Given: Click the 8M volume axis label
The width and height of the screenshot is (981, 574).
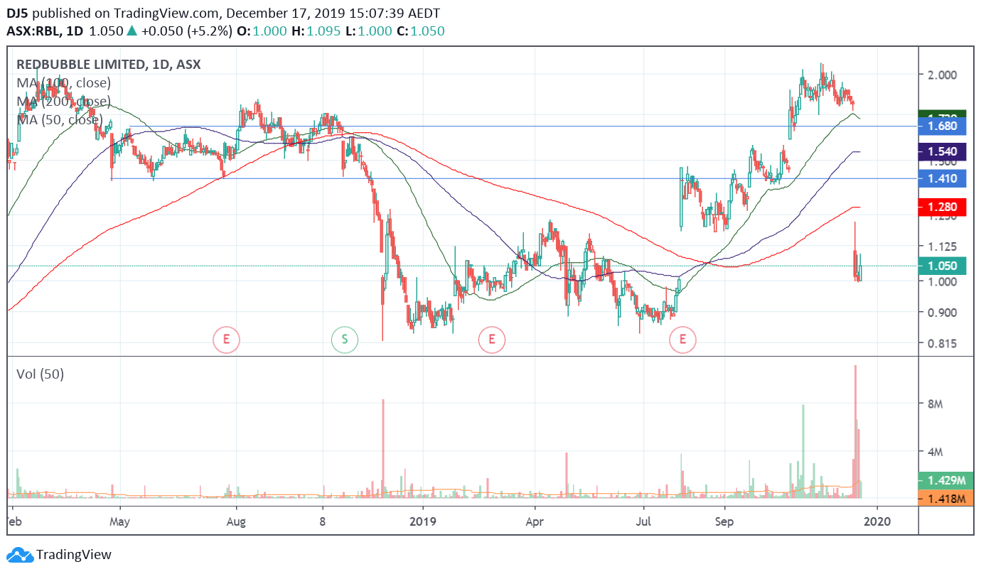Looking at the screenshot, I should pyautogui.click(x=934, y=404).
